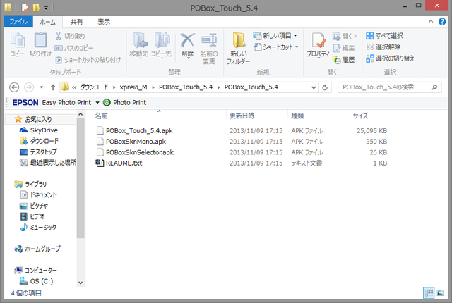452x303 pixels.
Task: Refresh the address bar location
Action: [x=325, y=87]
